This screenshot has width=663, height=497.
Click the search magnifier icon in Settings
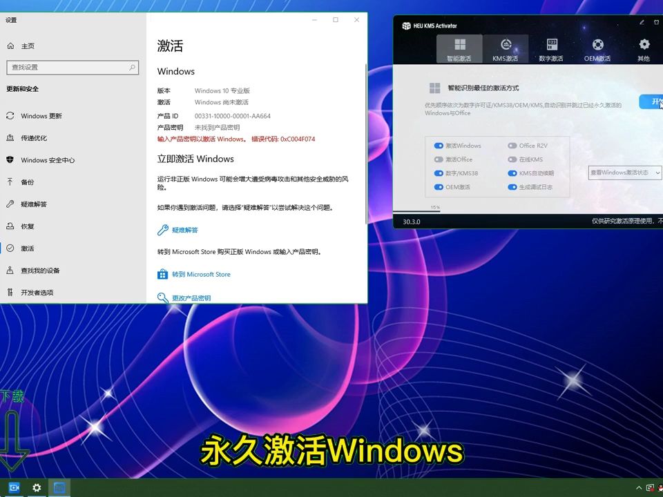pos(132,67)
